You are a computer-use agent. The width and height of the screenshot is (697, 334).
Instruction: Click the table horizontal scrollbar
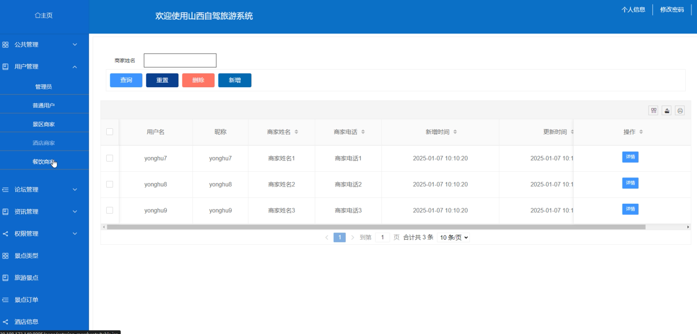[x=376, y=227]
